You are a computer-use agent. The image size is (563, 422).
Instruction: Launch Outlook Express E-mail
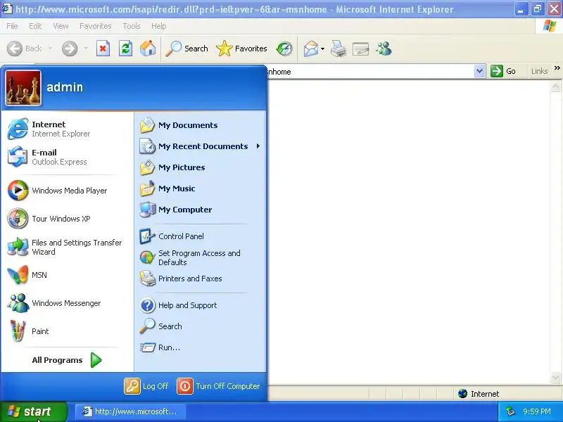tap(67, 157)
